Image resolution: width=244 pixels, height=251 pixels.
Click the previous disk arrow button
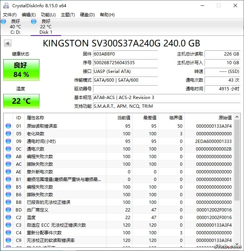[x=7, y=44]
